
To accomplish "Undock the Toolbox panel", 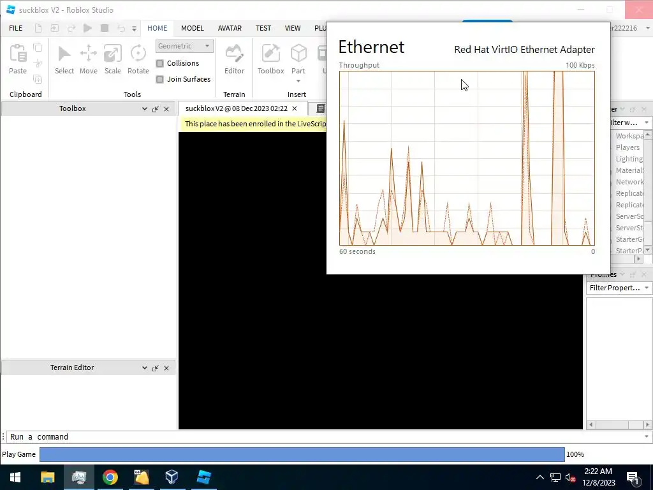I will (x=156, y=109).
